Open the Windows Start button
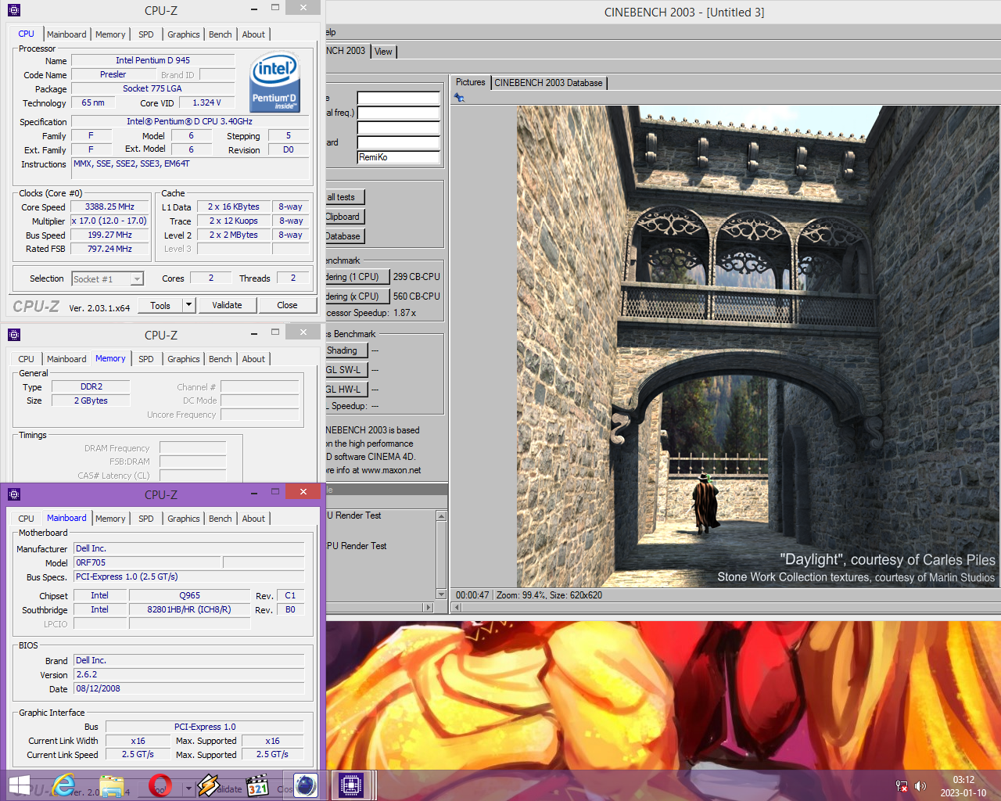The image size is (1001, 801). pyautogui.click(x=19, y=785)
